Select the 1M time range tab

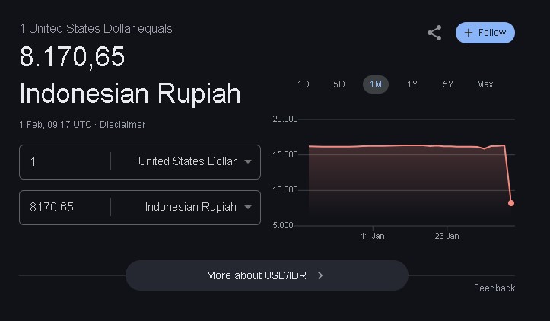click(x=376, y=84)
